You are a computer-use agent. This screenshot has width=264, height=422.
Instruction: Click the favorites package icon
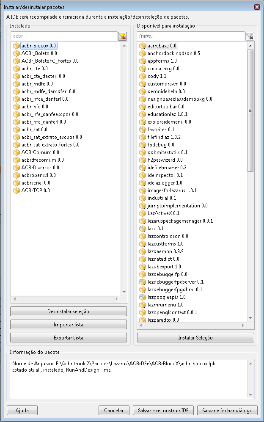tap(142, 130)
